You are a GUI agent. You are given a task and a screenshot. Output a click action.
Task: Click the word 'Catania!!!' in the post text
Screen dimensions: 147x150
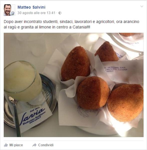[81, 27]
